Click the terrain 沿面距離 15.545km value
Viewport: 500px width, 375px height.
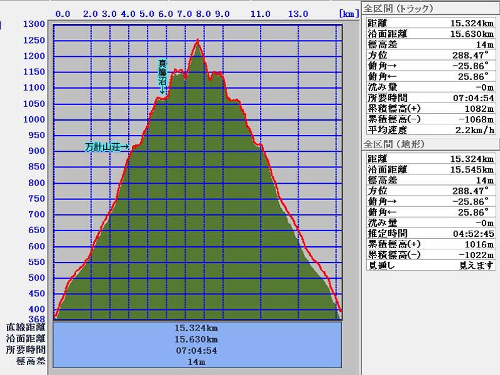472,169
